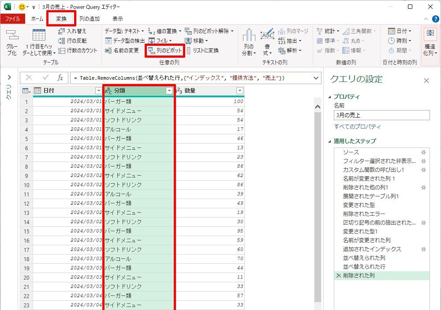Select the 変更された型 applied step
This screenshot has height=310, width=441.
coord(359,205)
